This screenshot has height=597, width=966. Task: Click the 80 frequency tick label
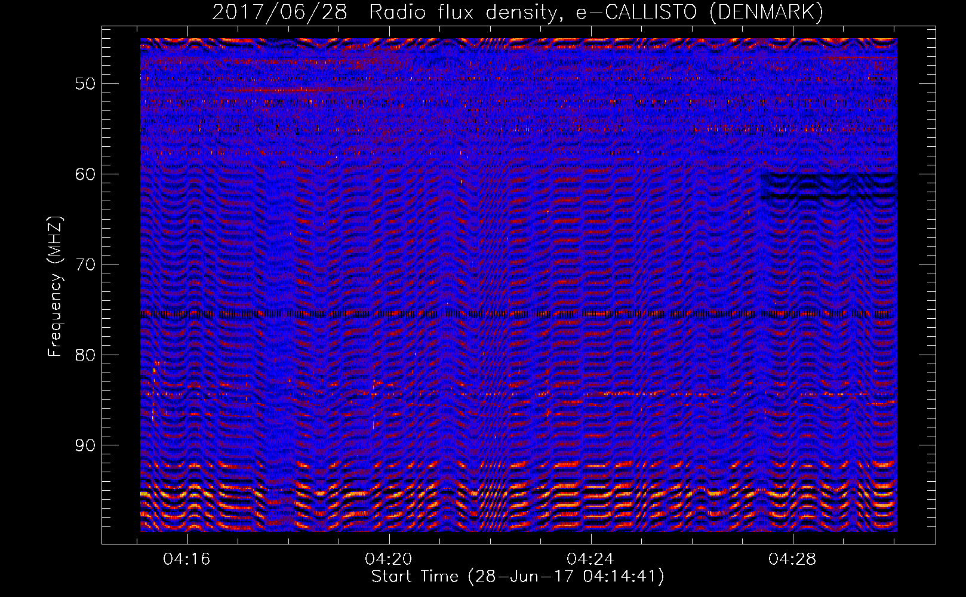tap(85, 355)
